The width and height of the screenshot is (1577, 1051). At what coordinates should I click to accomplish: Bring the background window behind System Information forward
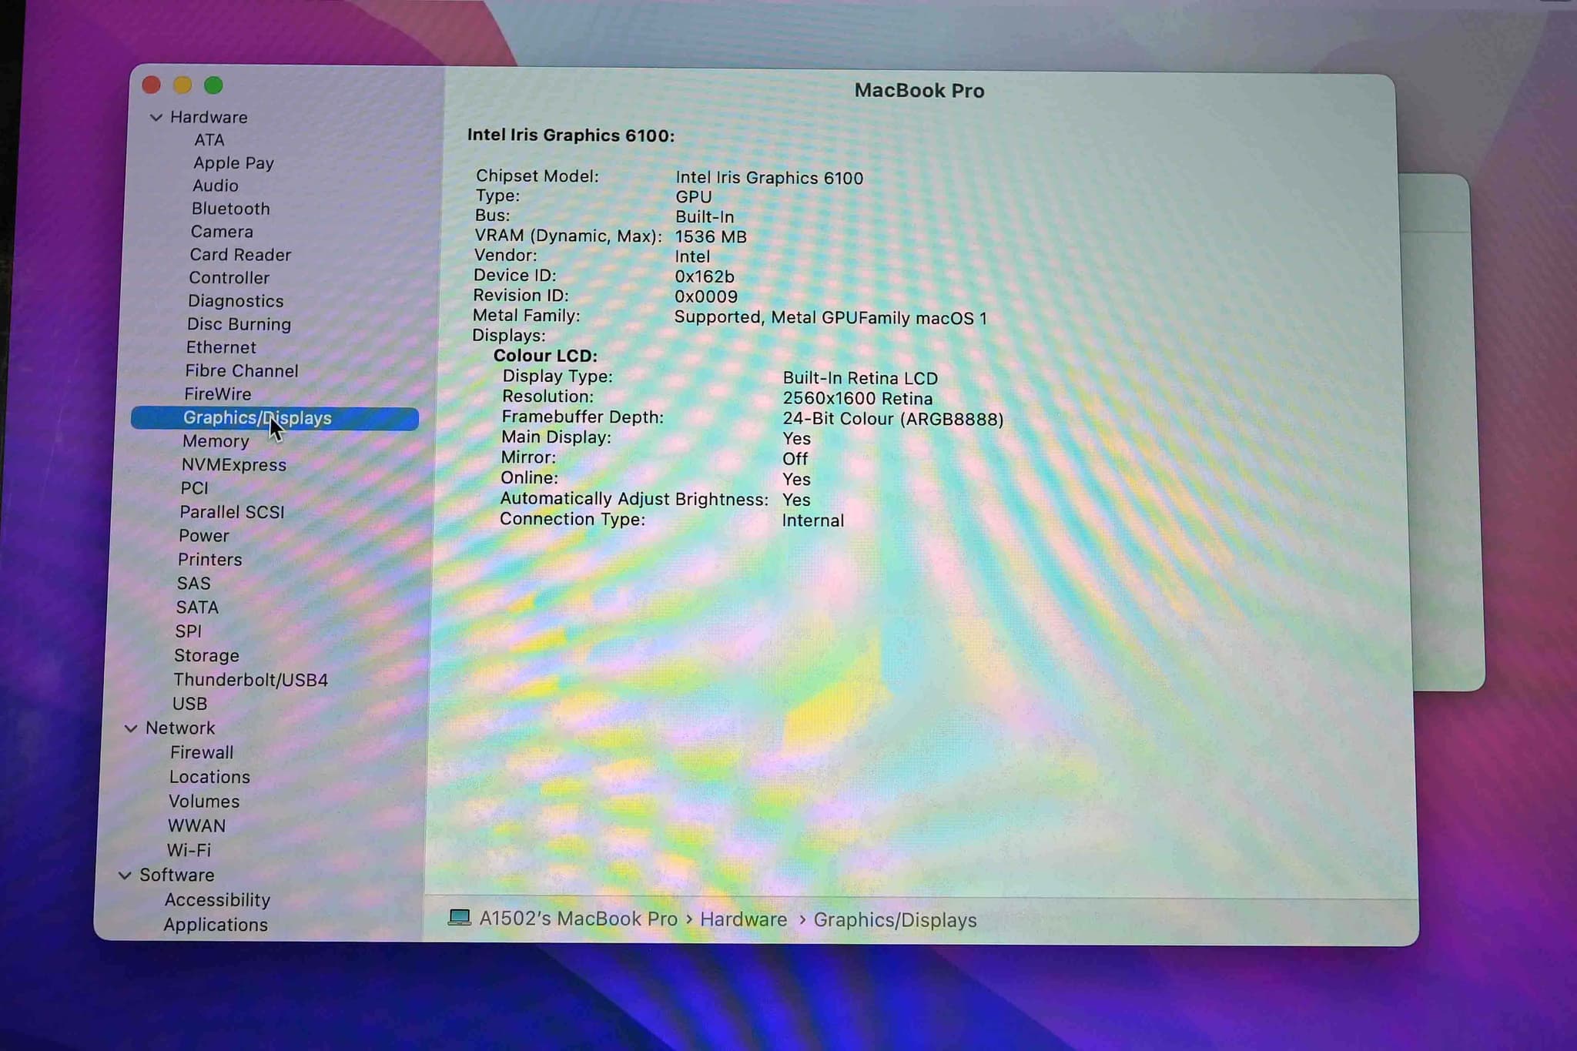click(x=1440, y=431)
